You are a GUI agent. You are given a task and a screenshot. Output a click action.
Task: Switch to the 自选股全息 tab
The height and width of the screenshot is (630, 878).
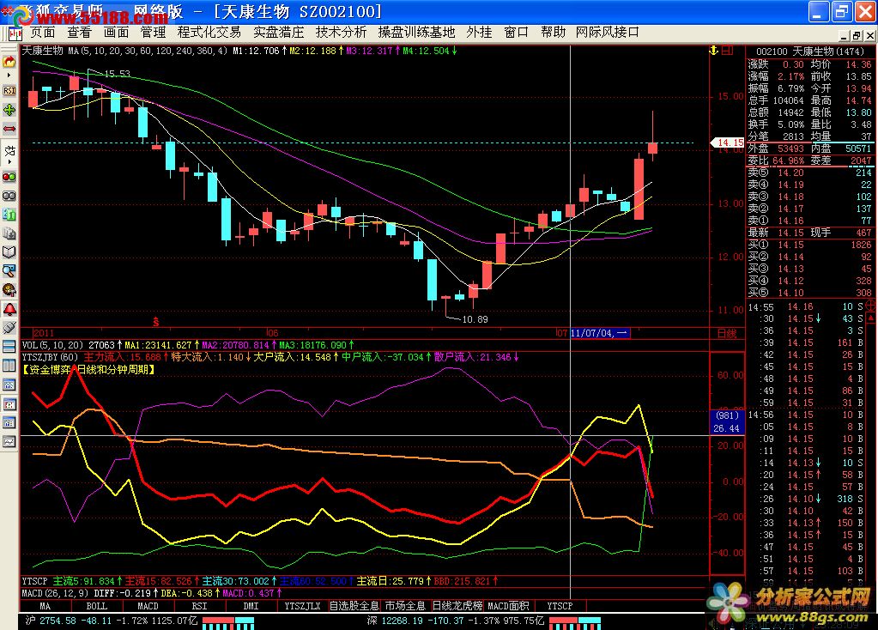coord(354,606)
